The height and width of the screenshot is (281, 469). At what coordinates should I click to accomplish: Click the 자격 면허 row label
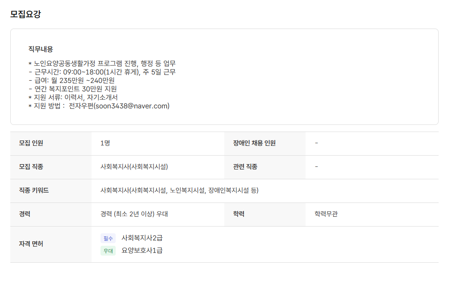(x=31, y=244)
